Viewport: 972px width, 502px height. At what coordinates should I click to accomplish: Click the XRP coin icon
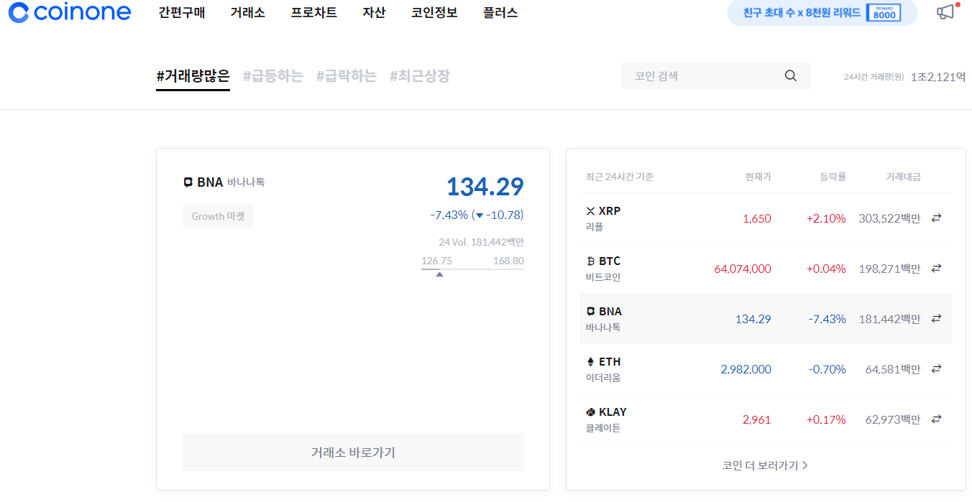coord(591,211)
